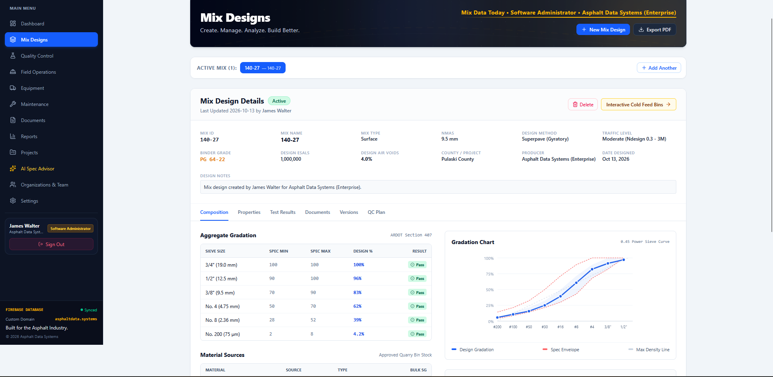Viewport: 773px width, 377px height.
Task: Sign out of James Walter account
Action: (x=51, y=244)
